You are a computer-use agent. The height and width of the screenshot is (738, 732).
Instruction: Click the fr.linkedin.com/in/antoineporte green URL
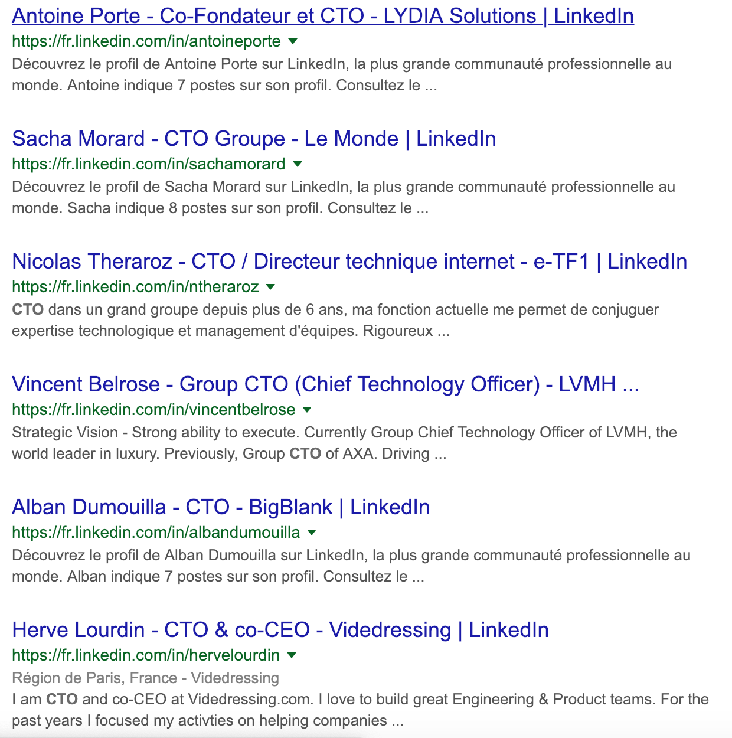click(146, 41)
